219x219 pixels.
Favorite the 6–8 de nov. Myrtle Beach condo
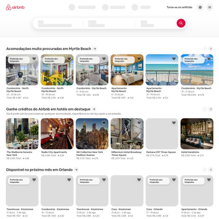tap(104, 59)
